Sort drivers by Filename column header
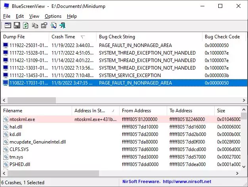This screenshot has height=187, width=248. [x=36, y=111]
